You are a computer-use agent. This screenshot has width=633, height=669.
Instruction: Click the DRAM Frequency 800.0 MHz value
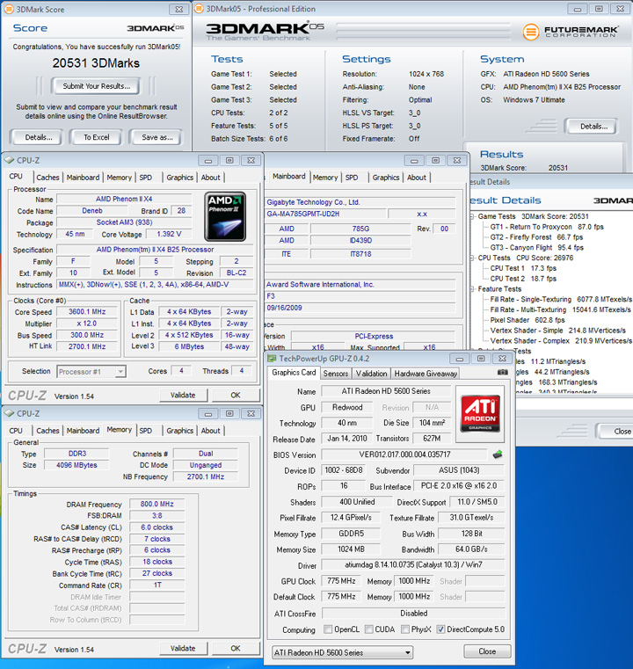pyautogui.click(x=157, y=505)
